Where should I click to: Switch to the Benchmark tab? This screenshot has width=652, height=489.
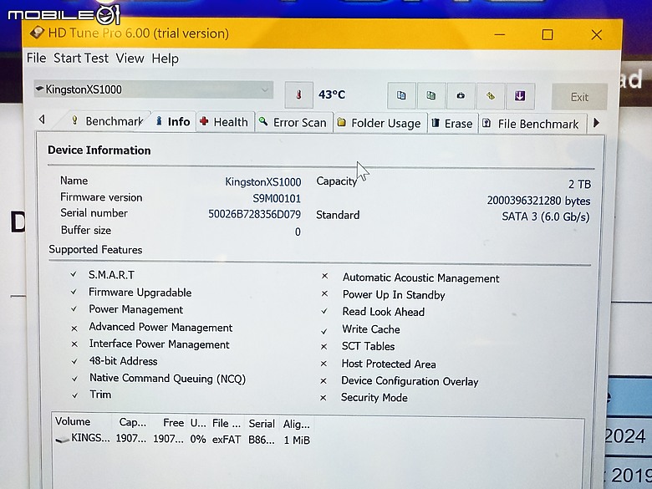pos(107,121)
